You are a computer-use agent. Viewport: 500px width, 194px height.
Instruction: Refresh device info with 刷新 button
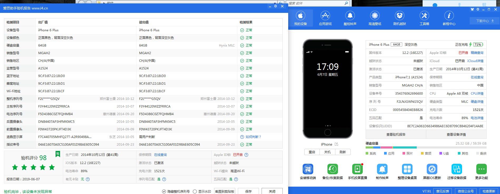(x=343, y=152)
